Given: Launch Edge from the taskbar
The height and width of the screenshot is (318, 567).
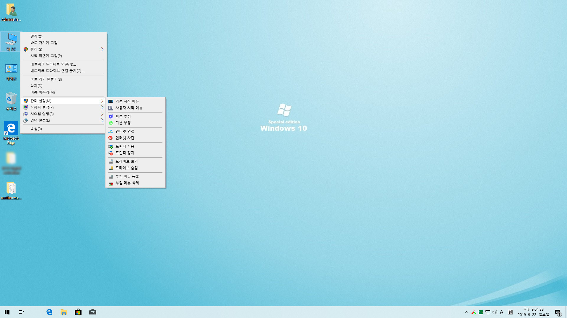Looking at the screenshot, I should pos(49,312).
